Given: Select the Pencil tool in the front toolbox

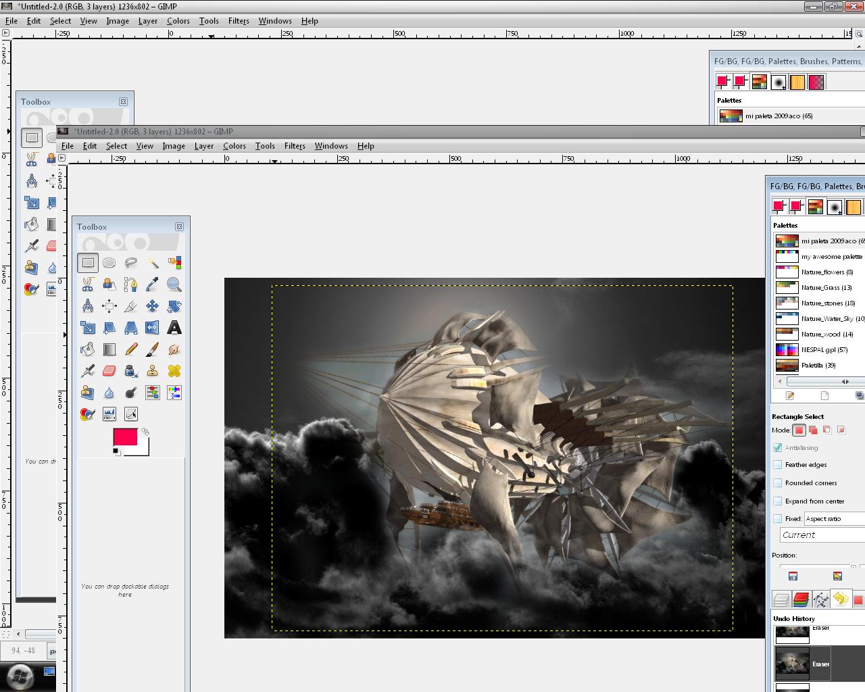Looking at the screenshot, I should tap(130, 349).
